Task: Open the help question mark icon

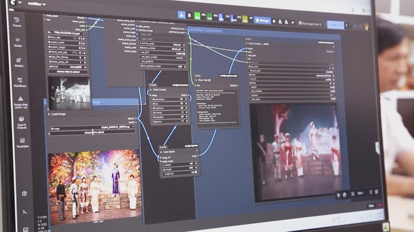Action: tap(24, 193)
